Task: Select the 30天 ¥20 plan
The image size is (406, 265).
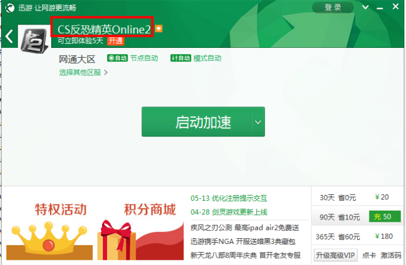Action: click(x=357, y=197)
